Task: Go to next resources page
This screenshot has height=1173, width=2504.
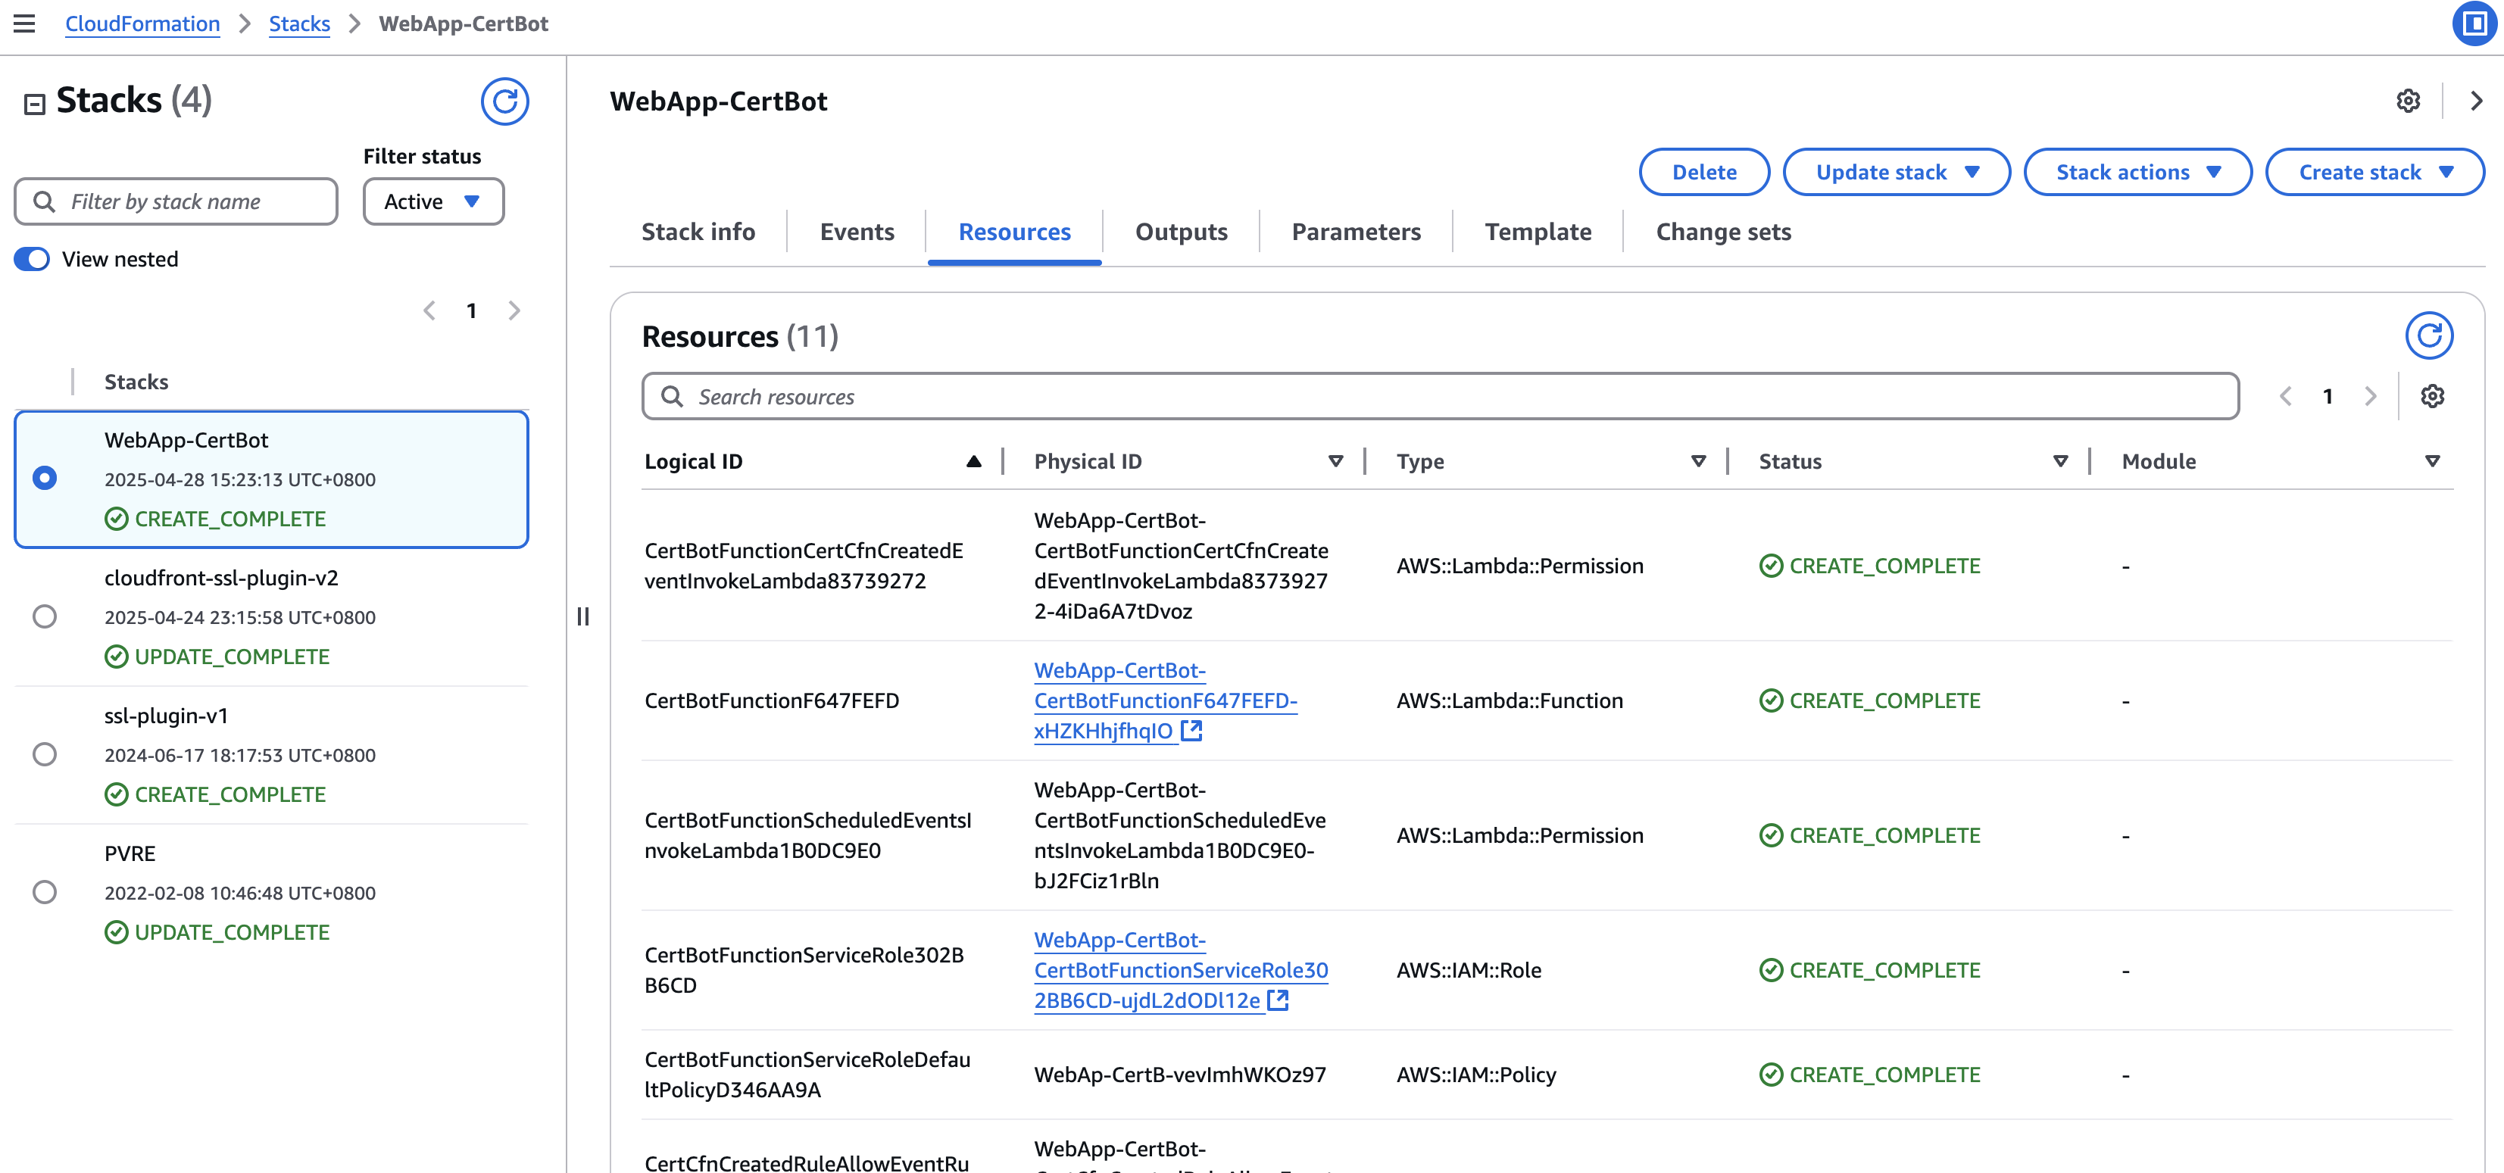Action: (x=2370, y=397)
